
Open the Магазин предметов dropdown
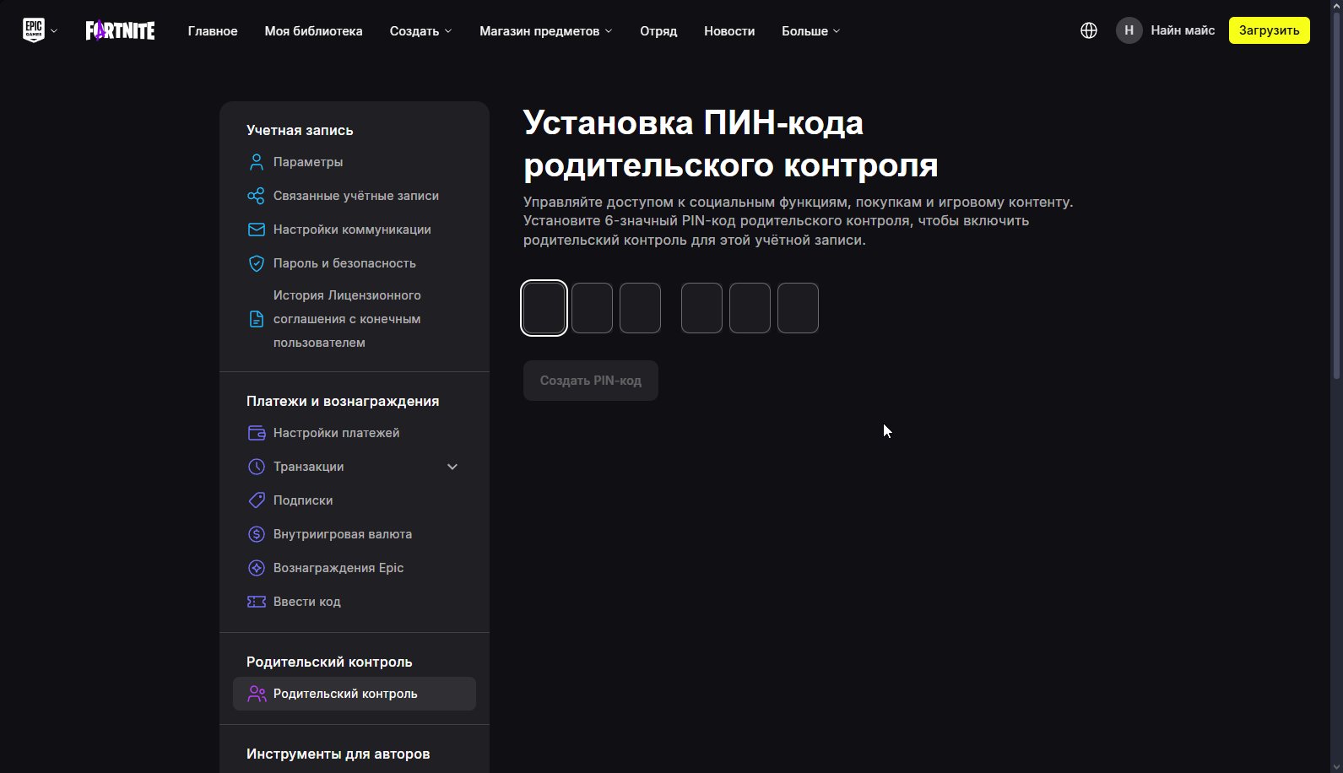[x=545, y=31]
